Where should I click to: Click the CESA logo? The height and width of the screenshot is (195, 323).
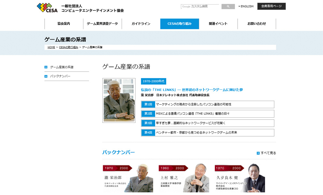(x=47, y=8)
